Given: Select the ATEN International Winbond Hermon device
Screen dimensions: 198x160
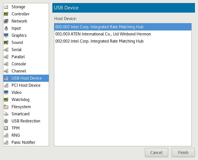Looking at the screenshot, I should 103,34.
